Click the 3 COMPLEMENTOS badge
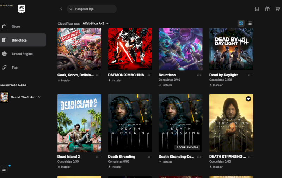 pyautogui.click(x=187, y=147)
